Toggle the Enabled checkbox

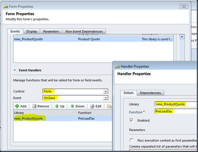point(131,120)
